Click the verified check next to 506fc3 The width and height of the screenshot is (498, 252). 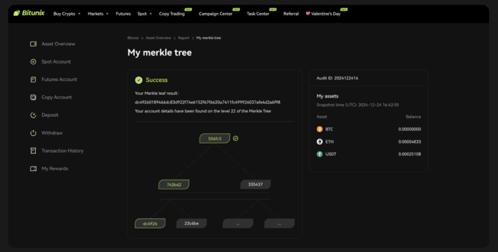pos(235,138)
